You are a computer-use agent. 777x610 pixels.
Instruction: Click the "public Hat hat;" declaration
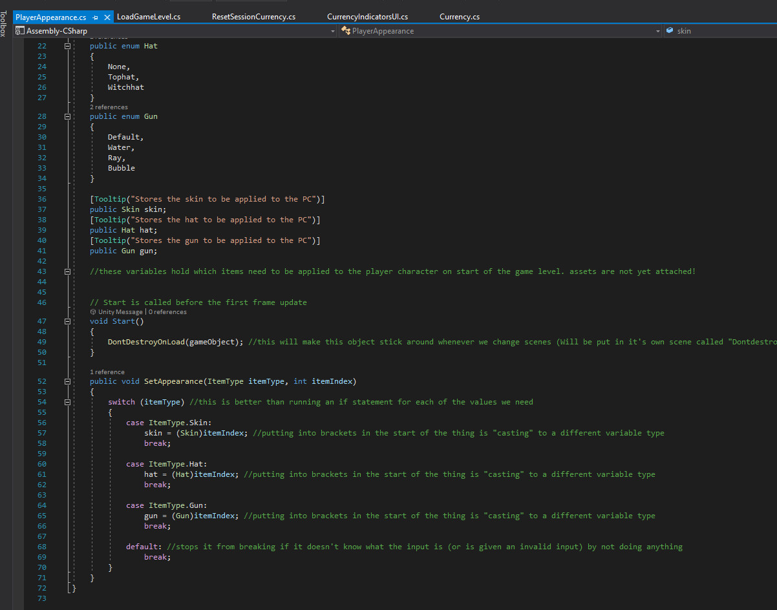tap(123, 230)
